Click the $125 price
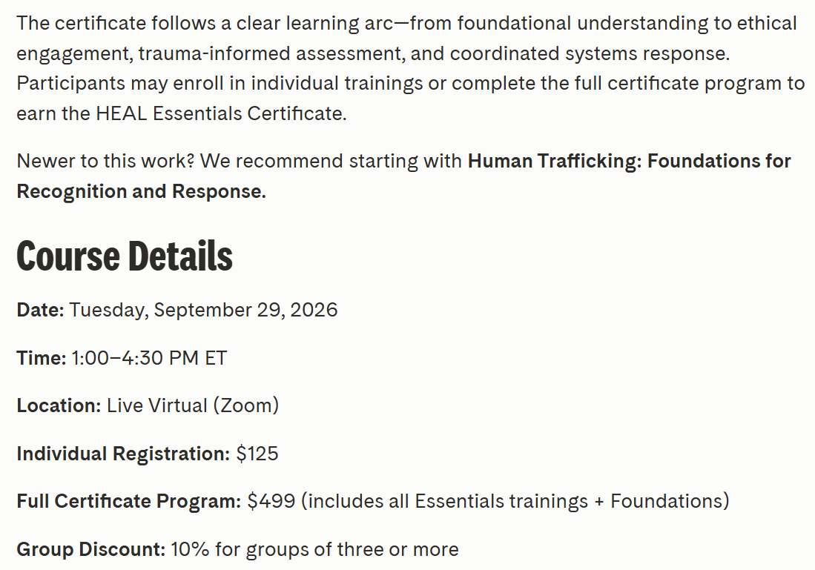815x570 pixels. 257,454
